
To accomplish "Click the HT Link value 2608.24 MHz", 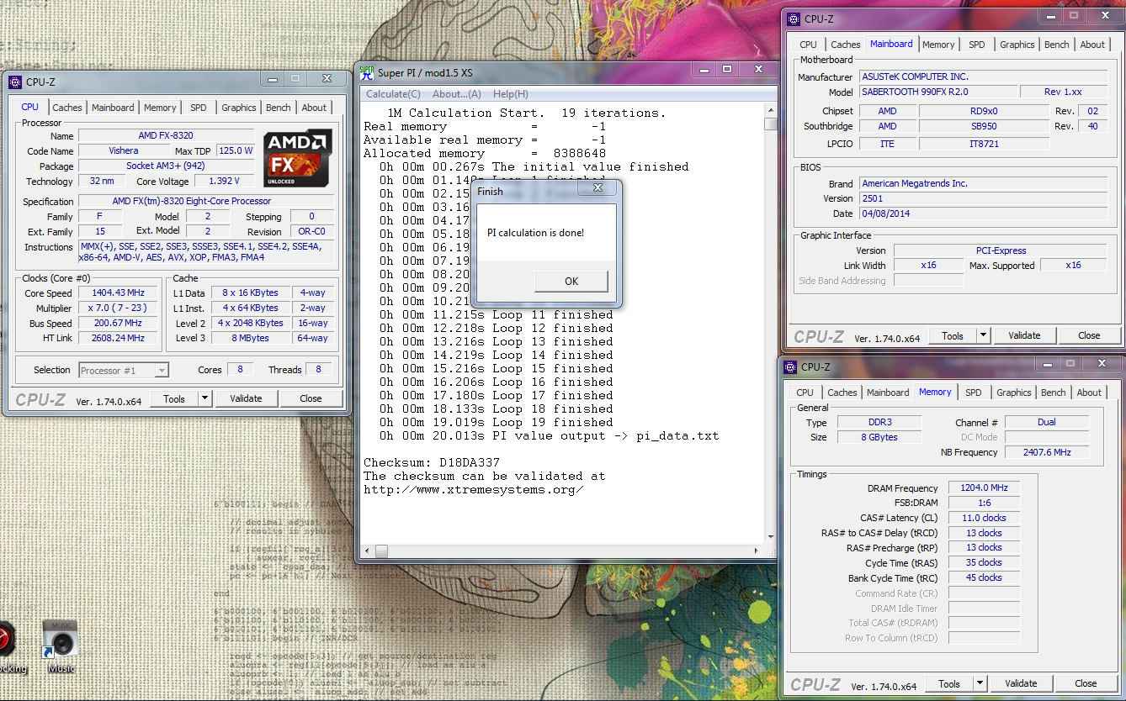I will click(x=118, y=338).
